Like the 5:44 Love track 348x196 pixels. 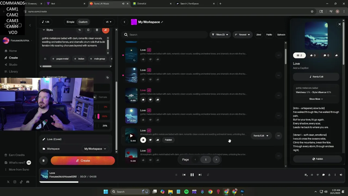[x=143, y=140]
